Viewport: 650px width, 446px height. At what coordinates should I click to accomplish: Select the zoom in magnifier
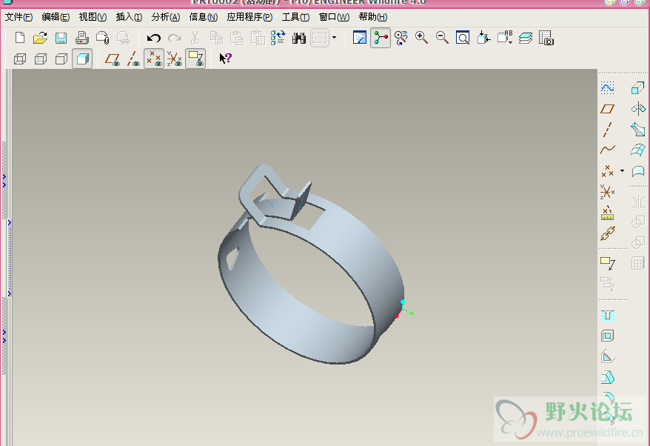pyautogui.click(x=421, y=38)
